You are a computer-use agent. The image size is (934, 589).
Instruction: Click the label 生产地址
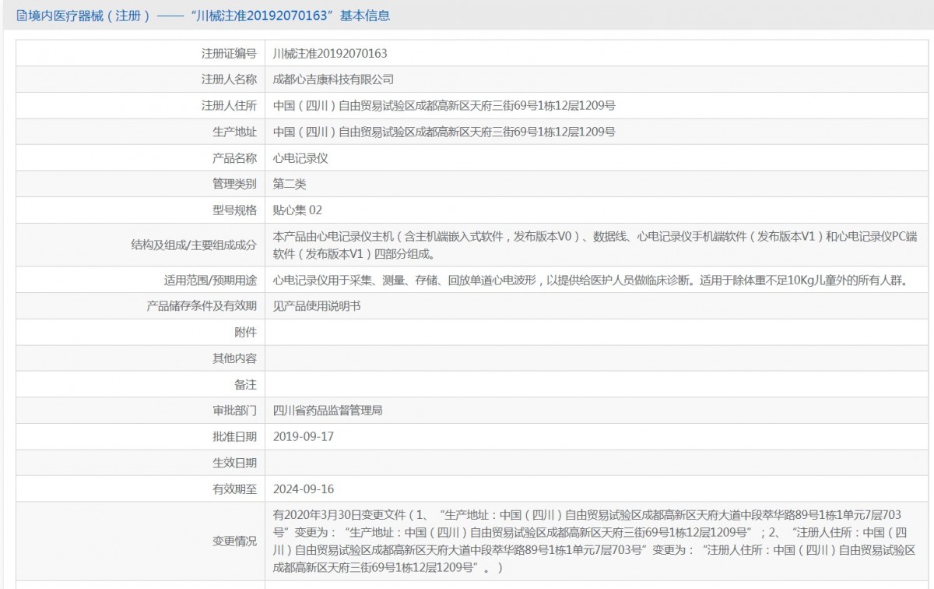(234, 132)
